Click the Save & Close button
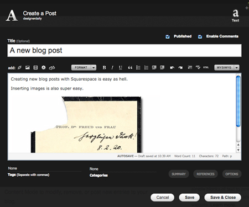 click(x=223, y=198)
